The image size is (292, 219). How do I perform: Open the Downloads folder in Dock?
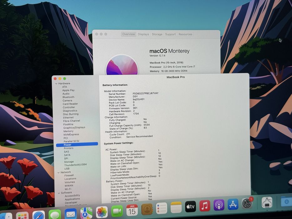click(286, 201)
